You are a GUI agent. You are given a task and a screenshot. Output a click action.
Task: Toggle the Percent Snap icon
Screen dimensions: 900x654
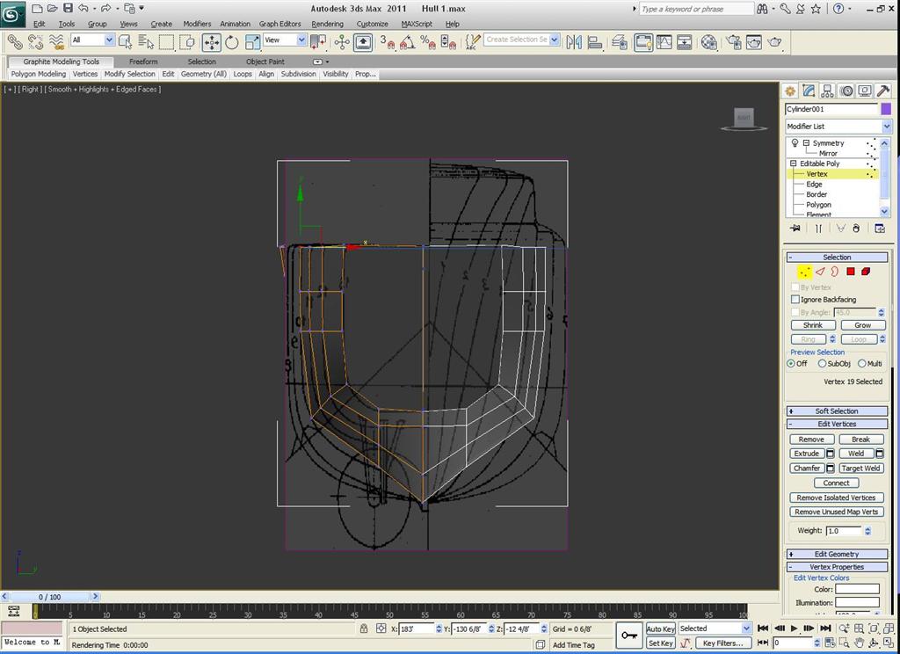(x=428, y=42)
